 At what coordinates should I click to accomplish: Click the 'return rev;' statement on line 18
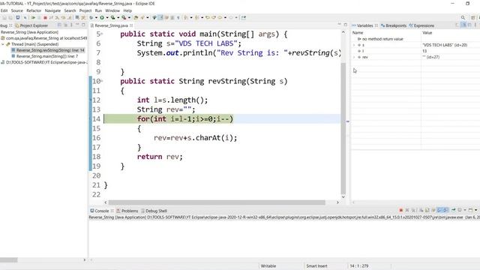[x=160, y=157]
